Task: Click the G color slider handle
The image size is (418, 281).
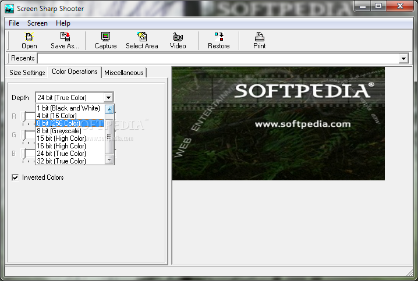Action: [x=24, y=135]
